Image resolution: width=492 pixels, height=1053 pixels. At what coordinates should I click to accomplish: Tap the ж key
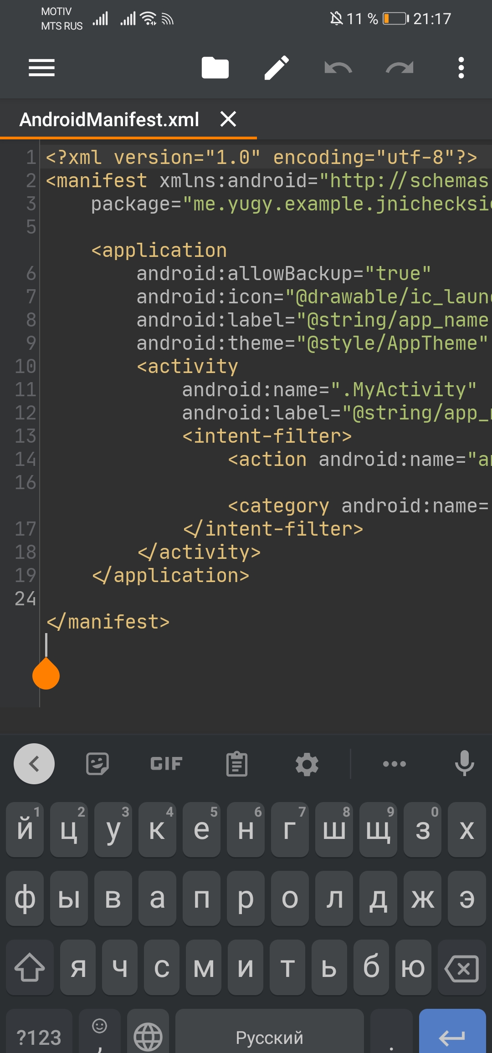pos(423,899)
